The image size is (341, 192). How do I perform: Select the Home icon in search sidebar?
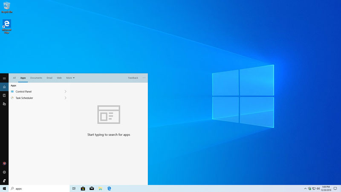pyautogui.click(x=4, y=87)
